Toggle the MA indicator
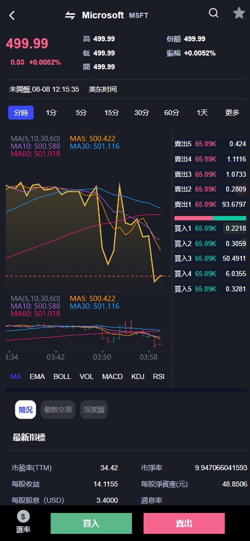The height and width of the screenshot is (541, 250). point(16,376)
